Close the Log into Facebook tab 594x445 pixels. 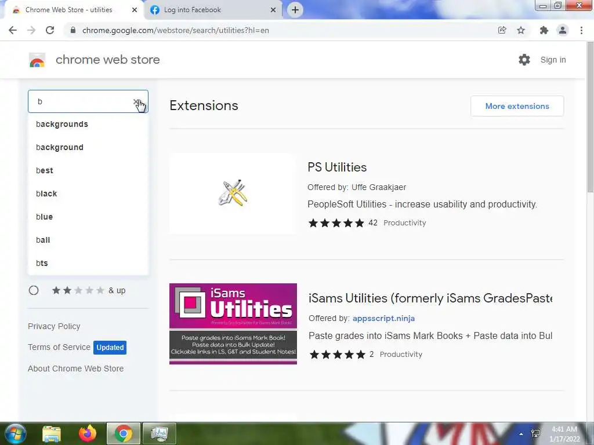coord(273,10)
